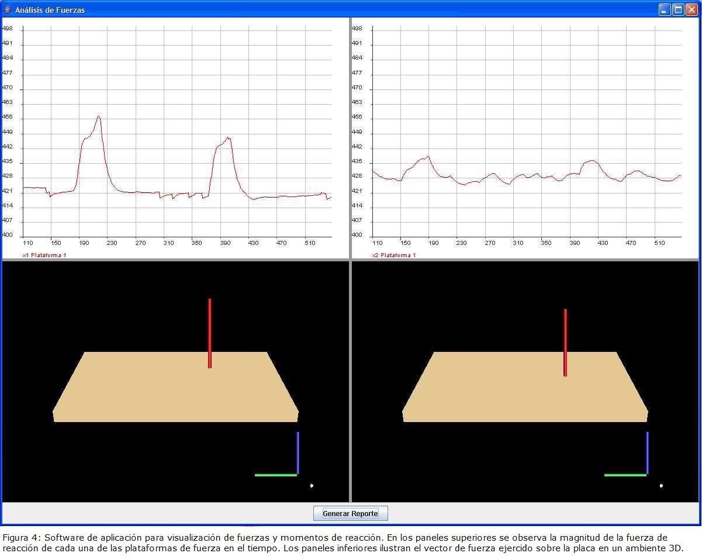Click the blue vertical axis in left 3D view
Viewport: 702px width, 560px height.
pyautogui.click(x=298, y=452)
